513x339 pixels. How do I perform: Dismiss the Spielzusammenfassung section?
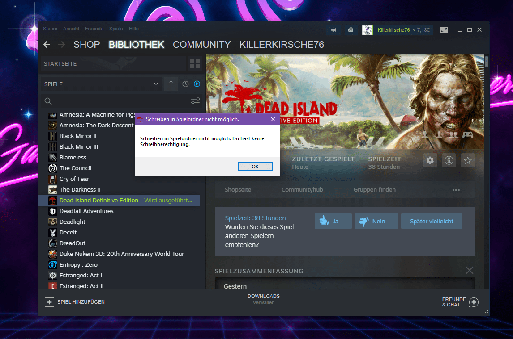coord(470,270)
